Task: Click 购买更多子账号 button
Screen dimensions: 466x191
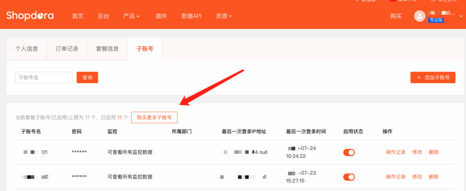Action: [154, 117]
